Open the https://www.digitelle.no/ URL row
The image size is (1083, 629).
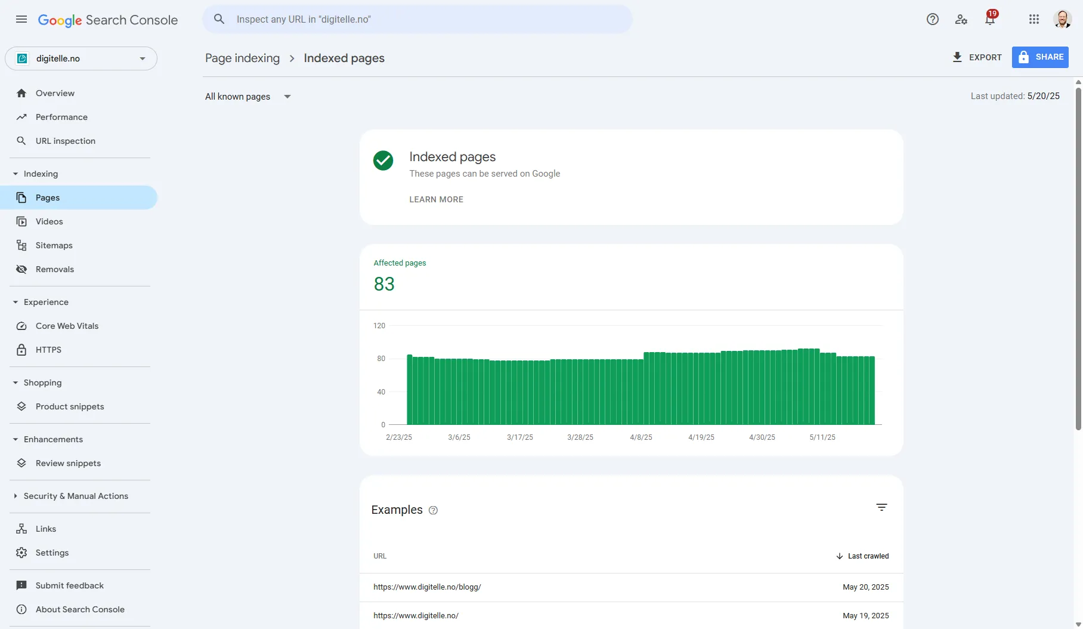(631, 615)
